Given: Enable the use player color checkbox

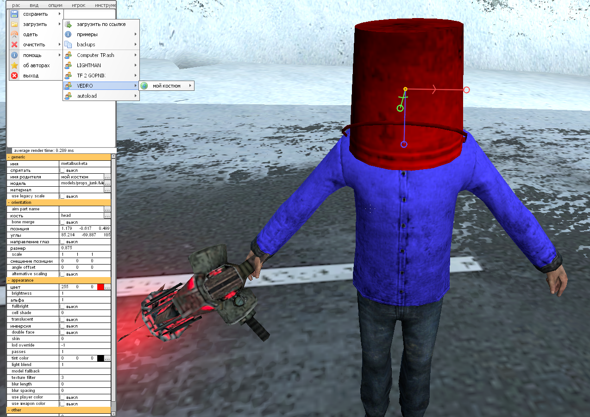Looking at the screenshot, I should [x=63, y=398].
